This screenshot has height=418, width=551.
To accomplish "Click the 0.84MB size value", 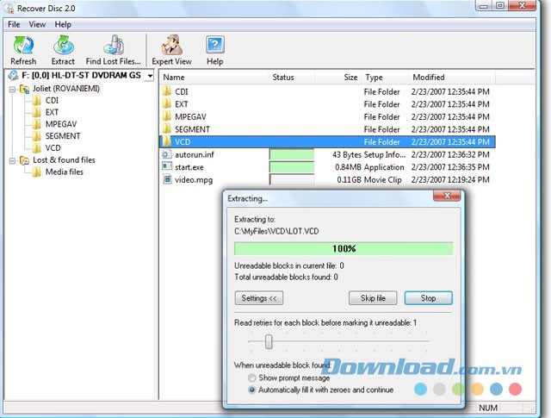I will [348, 167].
